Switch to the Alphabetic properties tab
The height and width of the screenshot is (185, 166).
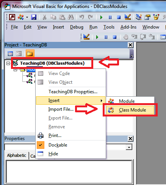click(16, 155)
